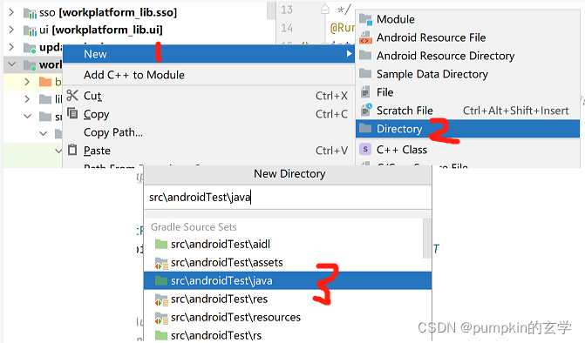The height and width of the screenshot is (343, 585).
Task: Click the src\androidTest\java folder icon
Action: tap(161, 281)
